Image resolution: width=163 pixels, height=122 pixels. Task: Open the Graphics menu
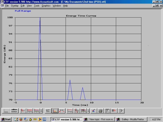(46, 6)
